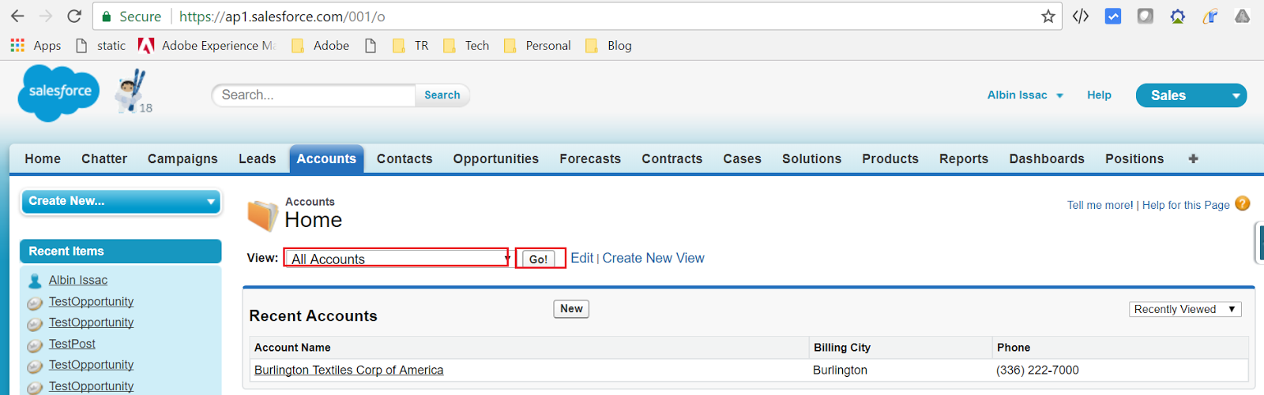The width and height of the screenshot is (1264, 395).
Task: Open the Leads tab
Action: pos(258,158)
